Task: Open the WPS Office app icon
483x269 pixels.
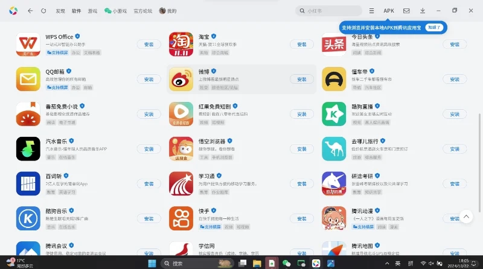Action: click(28, 44)
